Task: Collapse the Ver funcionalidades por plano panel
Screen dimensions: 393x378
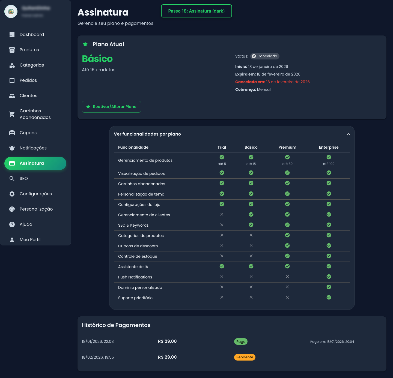Action: [x=348, y=134]
